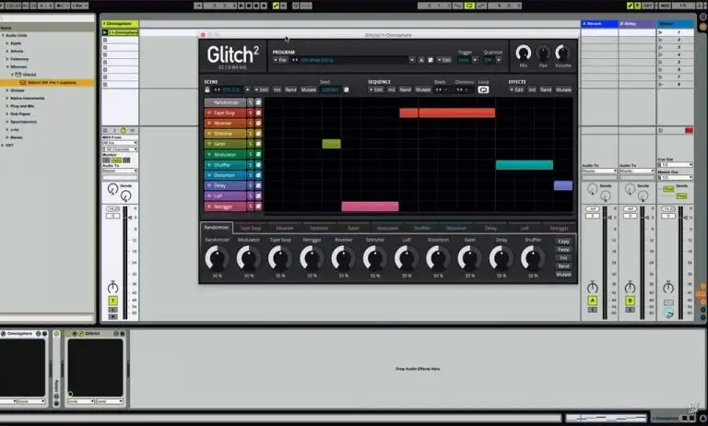Toggle the Loop button in the Sequence section

483,89
